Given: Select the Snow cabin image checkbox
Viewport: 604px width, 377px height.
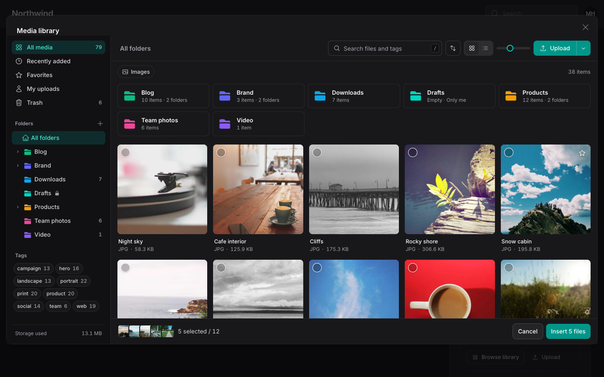Looking at the screenshot, I should click(509, 152).
